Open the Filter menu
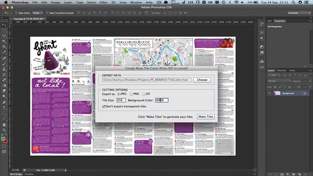 (103, 2)
